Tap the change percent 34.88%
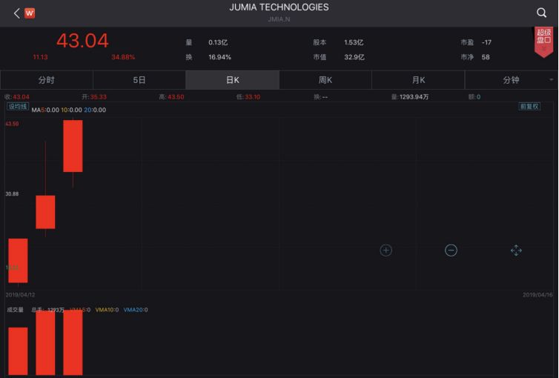This screenshot has height=378, width=559. pyautogui.click(x=123, y=57)
